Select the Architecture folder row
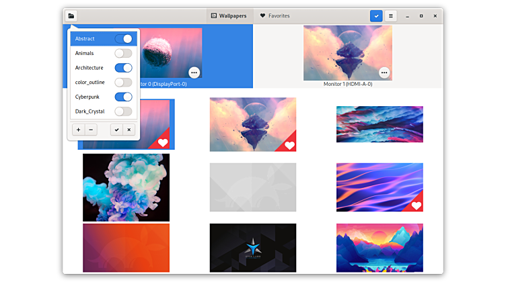506x284 pixels. point(89,68)
